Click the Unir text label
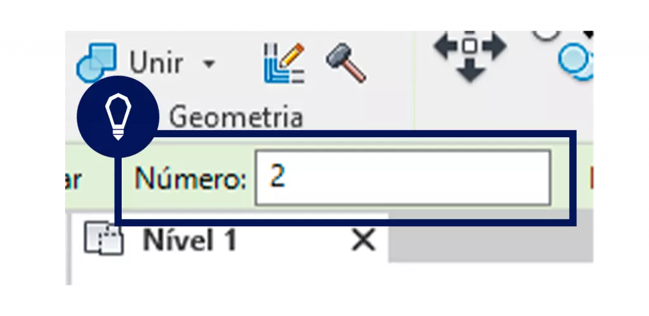 click(156, 63)
